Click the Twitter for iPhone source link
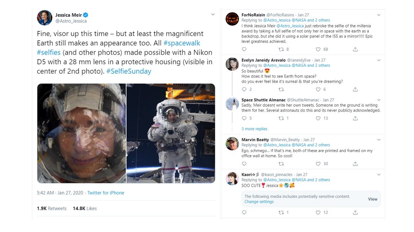The image size is (414, 232). [x=106, y=193]
